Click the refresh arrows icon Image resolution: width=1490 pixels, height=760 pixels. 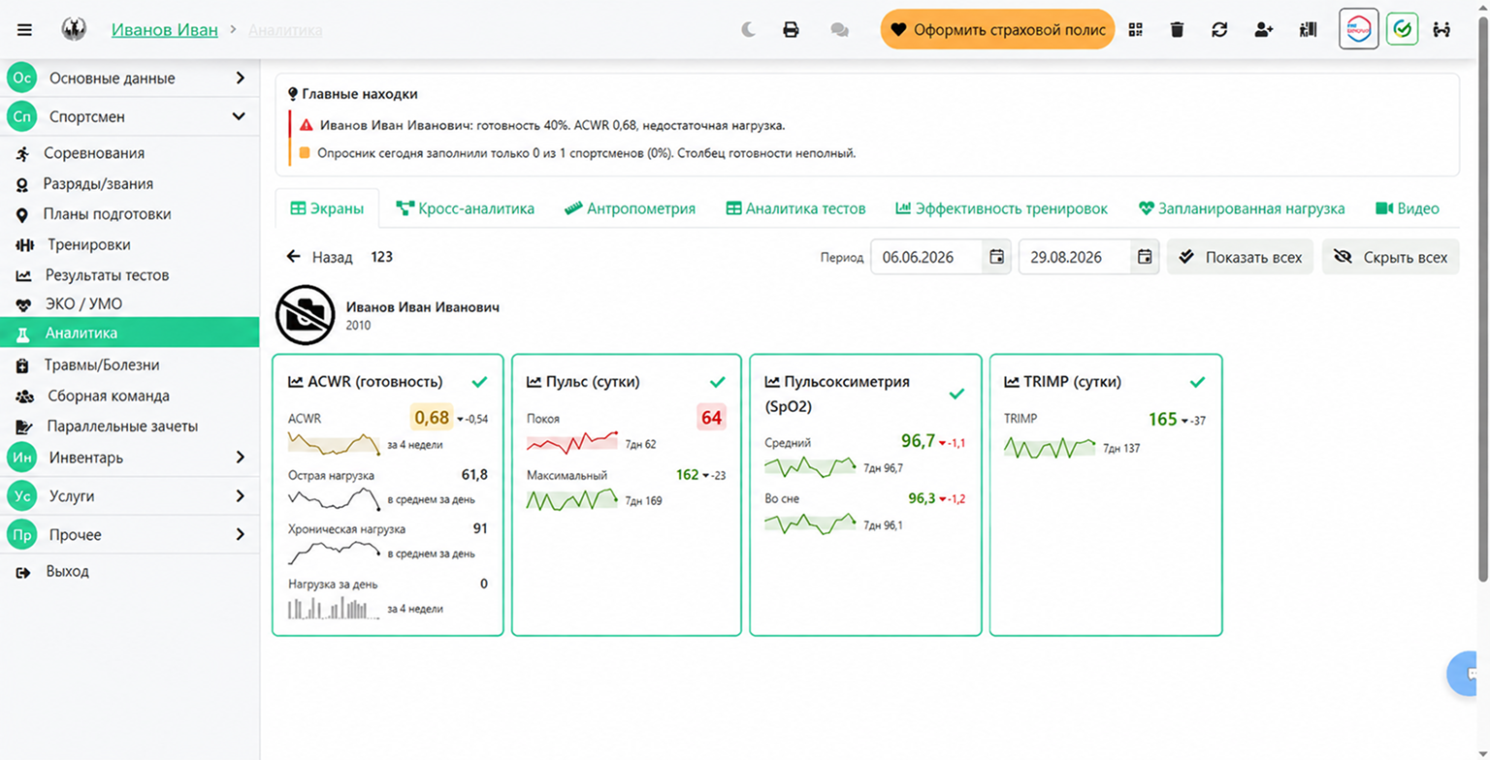point(1219,29)
